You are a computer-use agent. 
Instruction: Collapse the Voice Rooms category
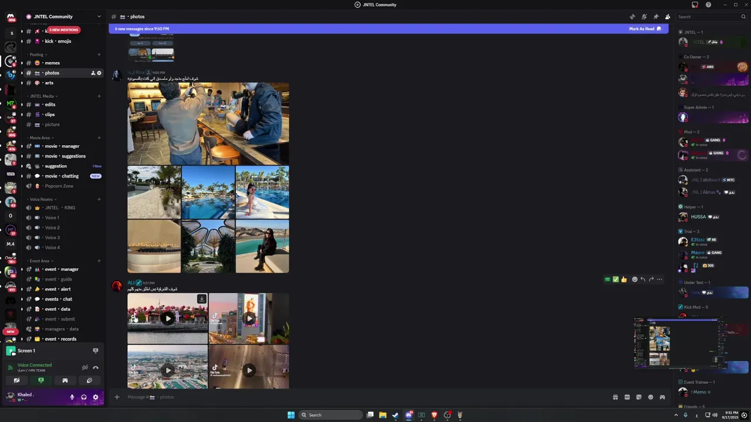pyautogui.click(x=42, y=199)
